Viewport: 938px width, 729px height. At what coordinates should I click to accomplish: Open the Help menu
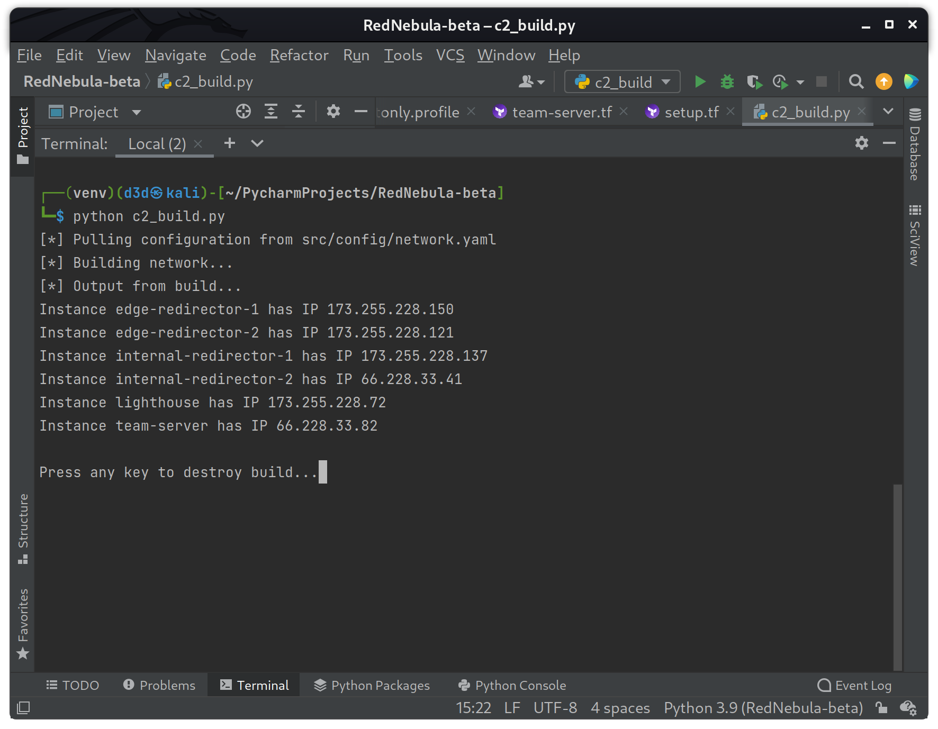click(564, 55)
